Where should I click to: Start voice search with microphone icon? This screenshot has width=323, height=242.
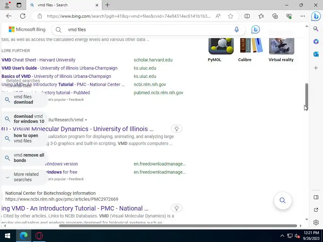click(x=237, y=30)
